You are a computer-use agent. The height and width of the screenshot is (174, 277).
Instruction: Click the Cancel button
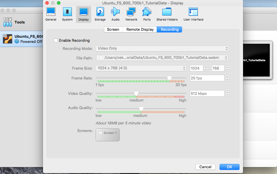click(x=205, y=167)
